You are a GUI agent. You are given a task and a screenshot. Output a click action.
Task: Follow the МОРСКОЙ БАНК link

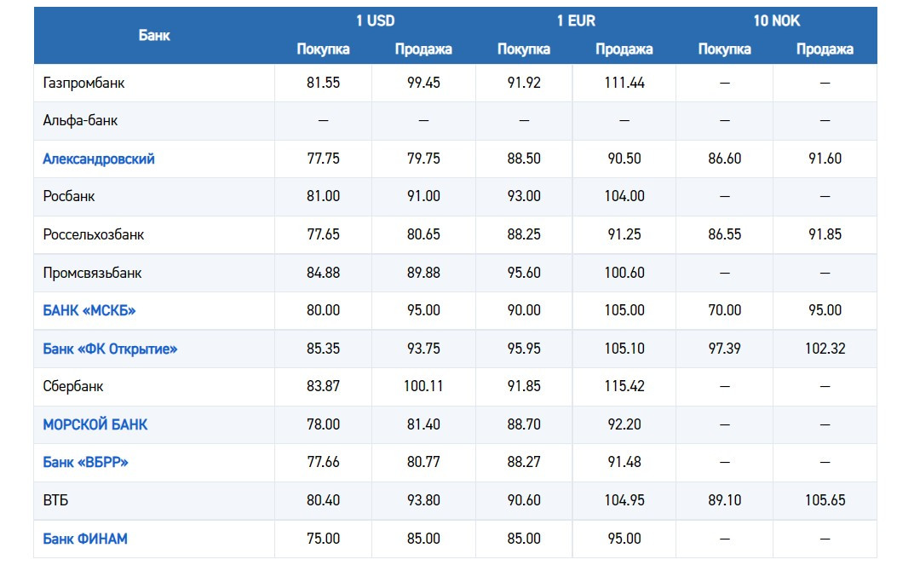tap(95, 424)
